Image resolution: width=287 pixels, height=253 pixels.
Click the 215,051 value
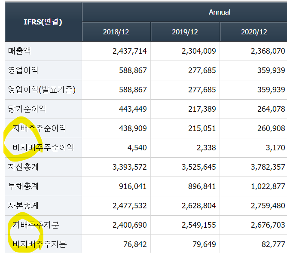pyautogui.click(x=202, y=128)
